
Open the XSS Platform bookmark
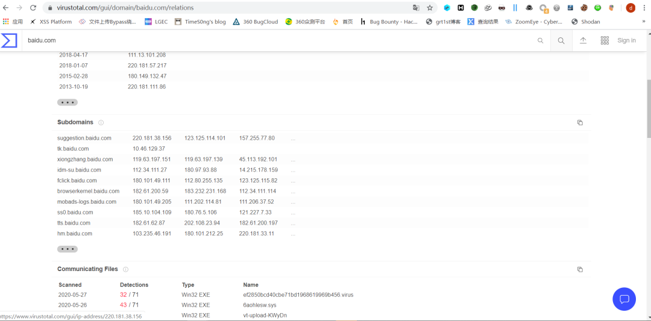click(x=51, y=22)
